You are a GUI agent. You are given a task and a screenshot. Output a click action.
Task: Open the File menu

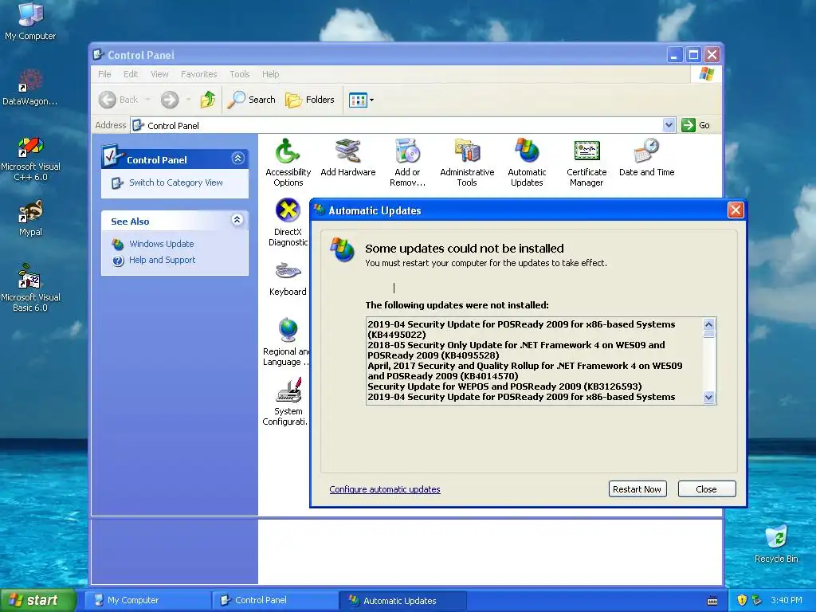[104, 74]
